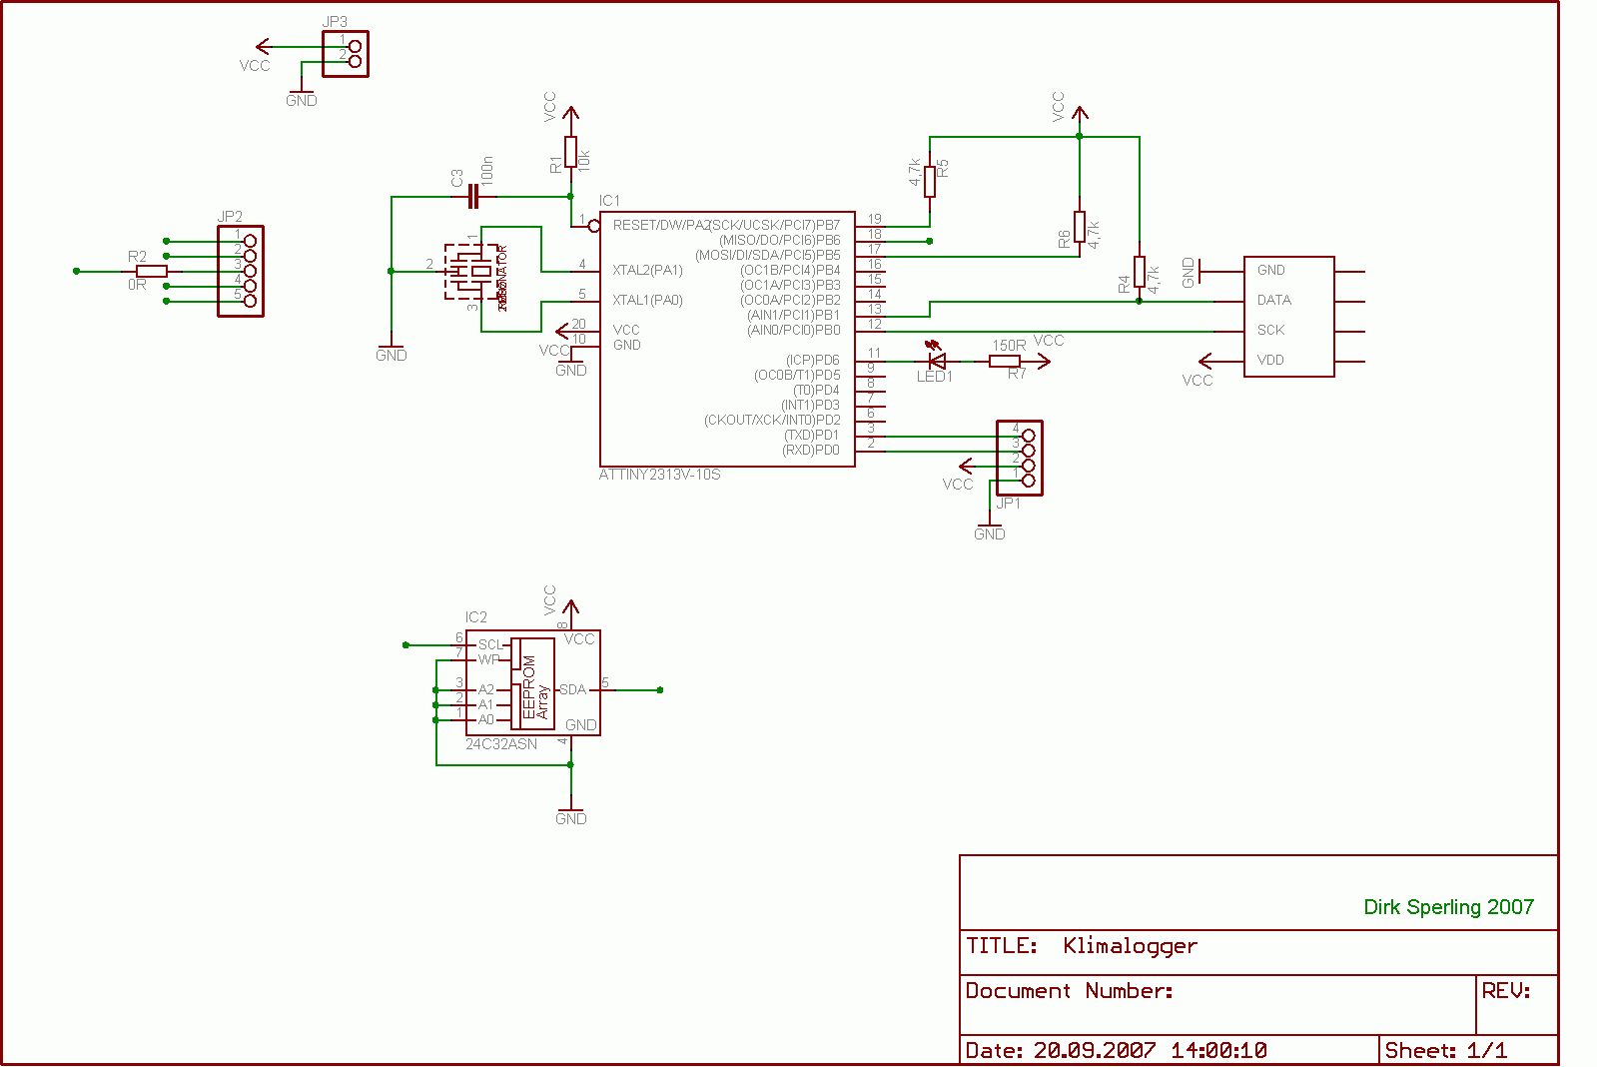Select the SCL pin label on IC2
This screenshot has height=1067, width=1597.
490,644
